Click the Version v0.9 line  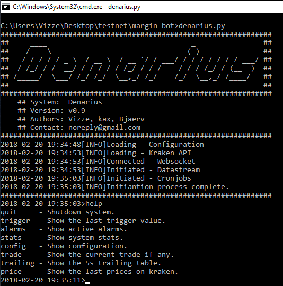(51, 111)
